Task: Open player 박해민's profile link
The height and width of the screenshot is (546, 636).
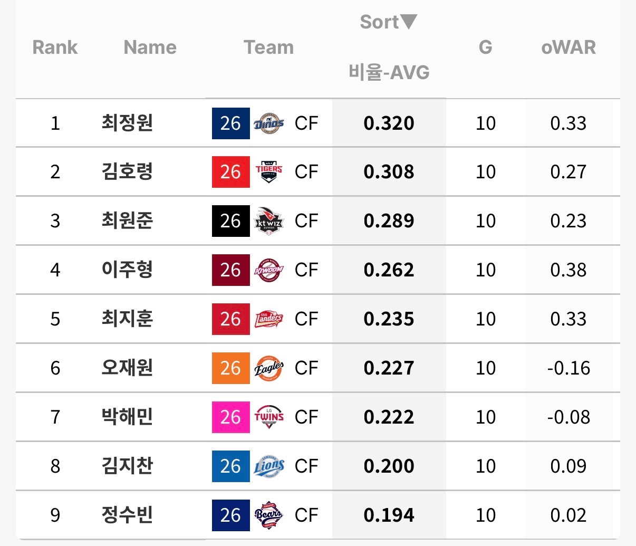Action: coord(127,417)
